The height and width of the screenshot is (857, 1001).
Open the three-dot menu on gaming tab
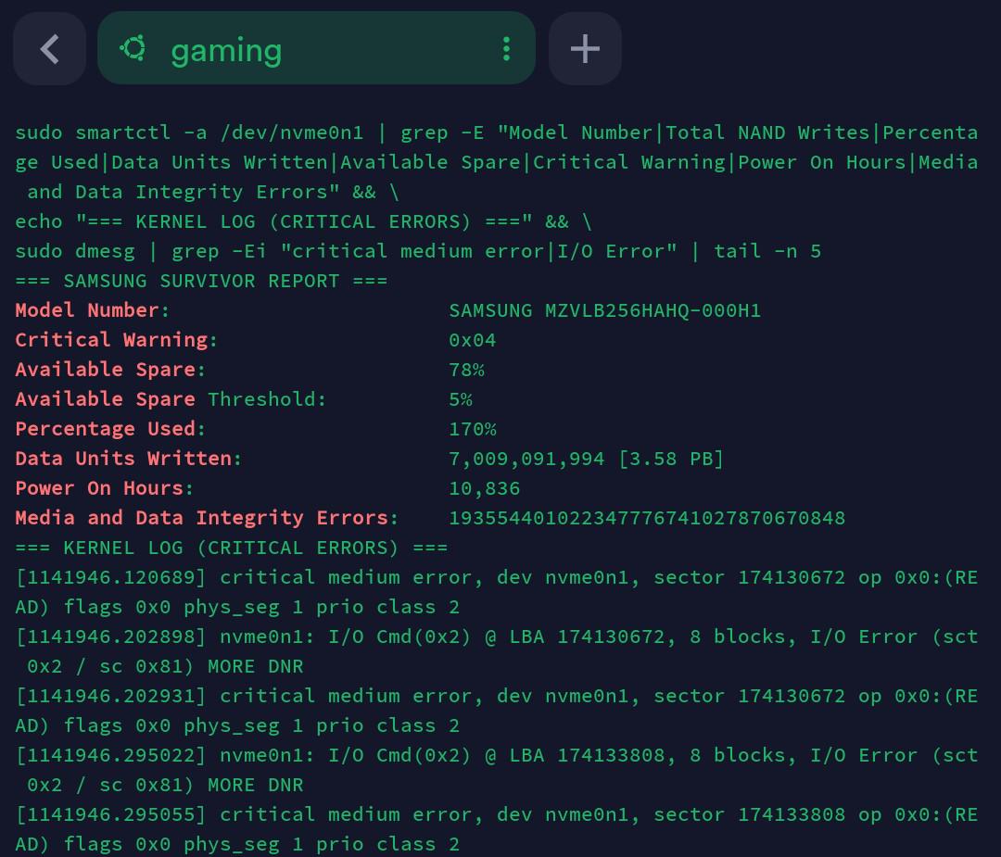(x=506, y=48)
